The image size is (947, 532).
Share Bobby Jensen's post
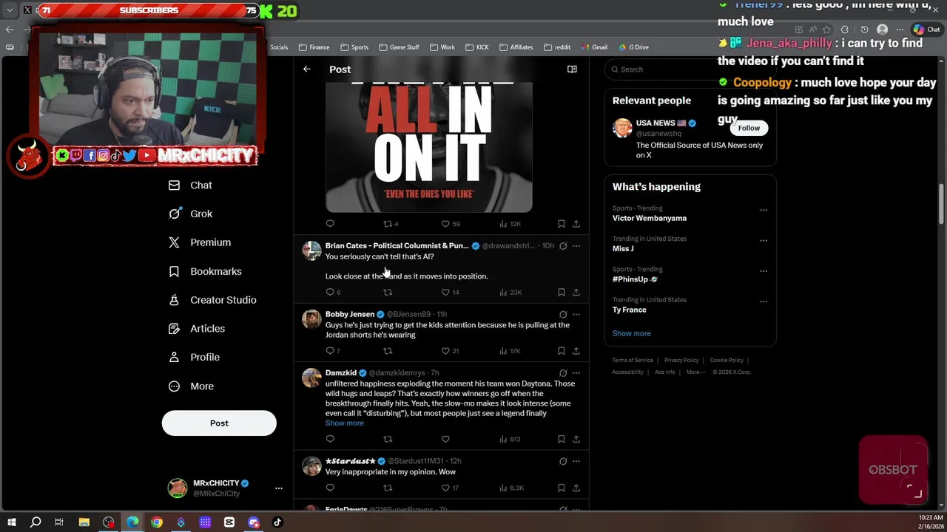[576, 351]
